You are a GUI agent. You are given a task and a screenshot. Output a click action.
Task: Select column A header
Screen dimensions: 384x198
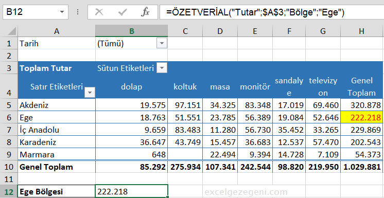(x=57, y=31)
